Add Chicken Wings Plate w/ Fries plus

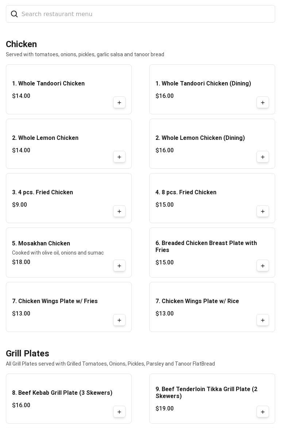click(119, 320)
